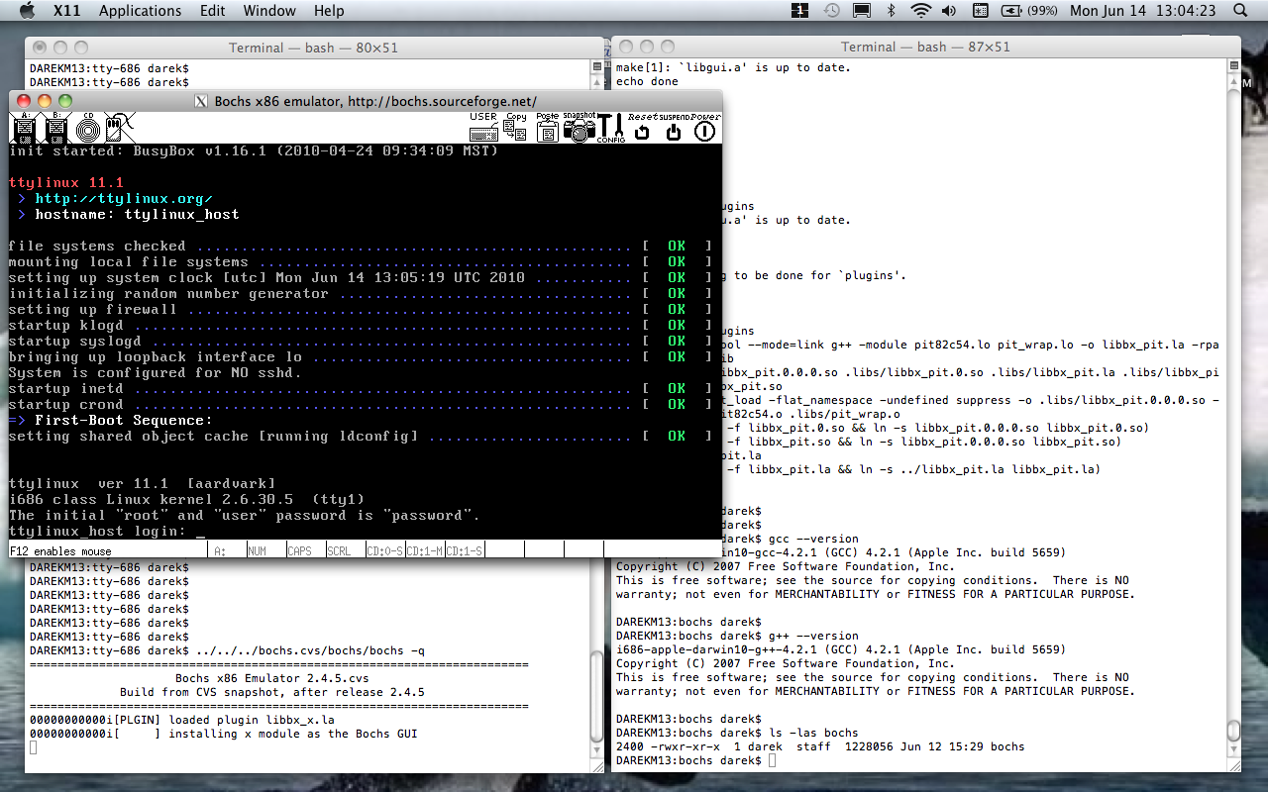Click the 80x51 Terminal window title bar
This screenshot has width=1268, height=792.
(x=313, y=48)
